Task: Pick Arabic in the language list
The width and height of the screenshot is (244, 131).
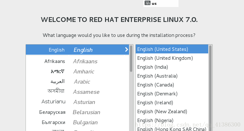Action: tap(77, 82)
